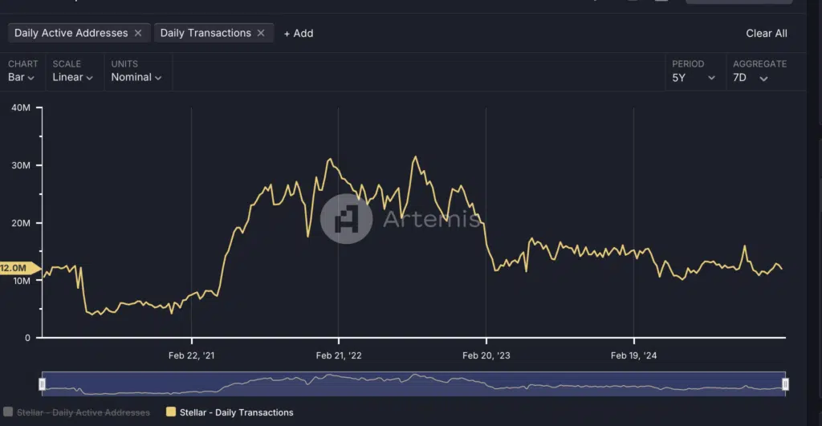
Task: Click the 30M y-axis label
Action: [x=21, y=165]
